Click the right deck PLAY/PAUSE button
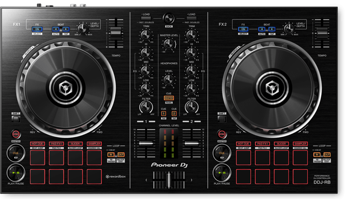The height and width of the screenshot is (205, 345). [x=222, y=173]
